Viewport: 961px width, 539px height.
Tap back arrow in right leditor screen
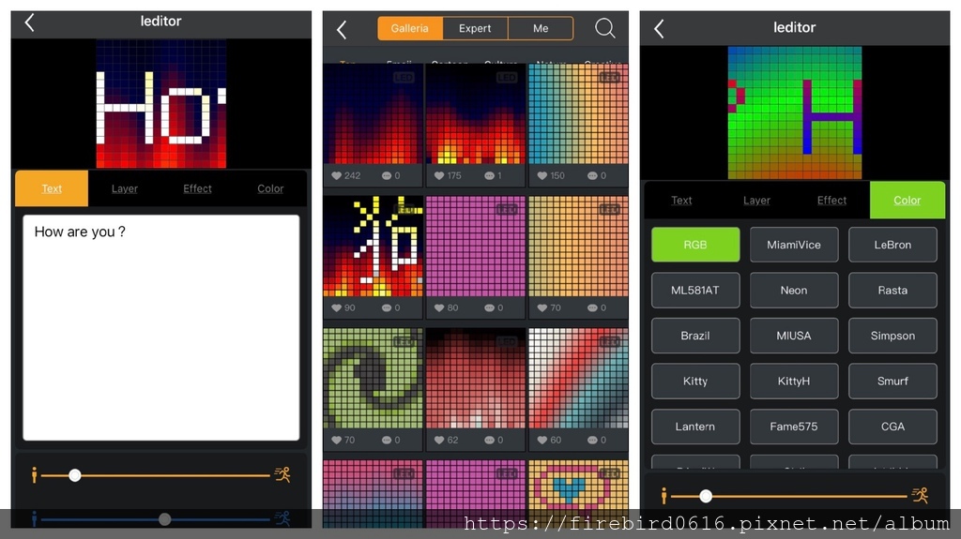[659, 29]
